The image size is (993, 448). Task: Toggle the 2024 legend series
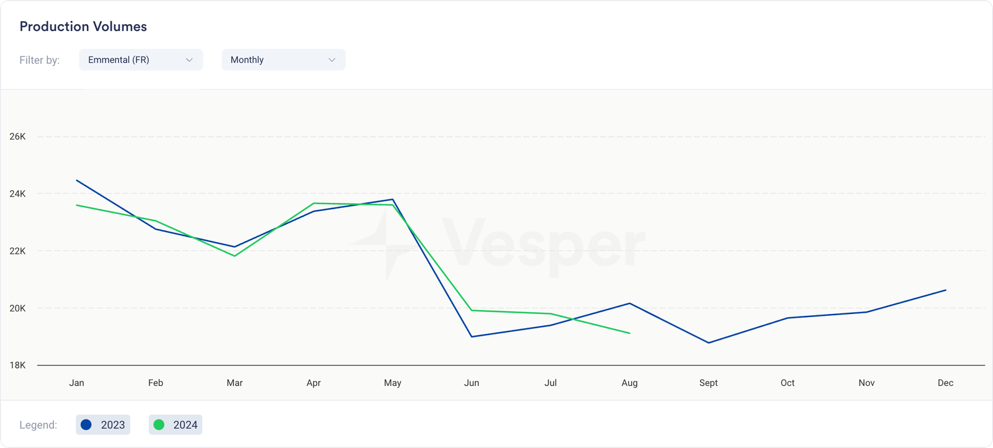(x=176, y=425)
